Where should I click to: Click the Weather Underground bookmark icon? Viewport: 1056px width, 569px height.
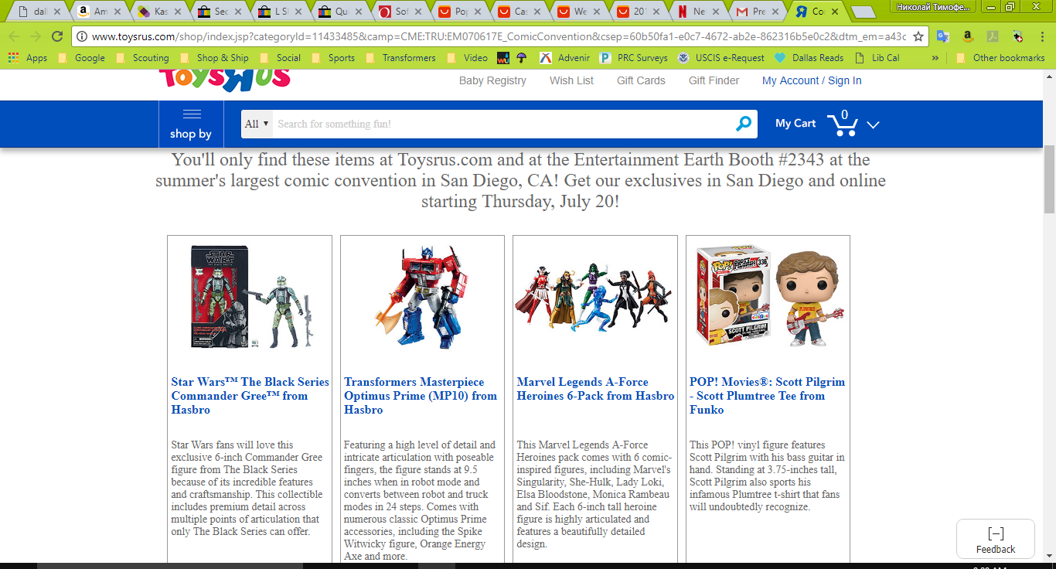502,58
